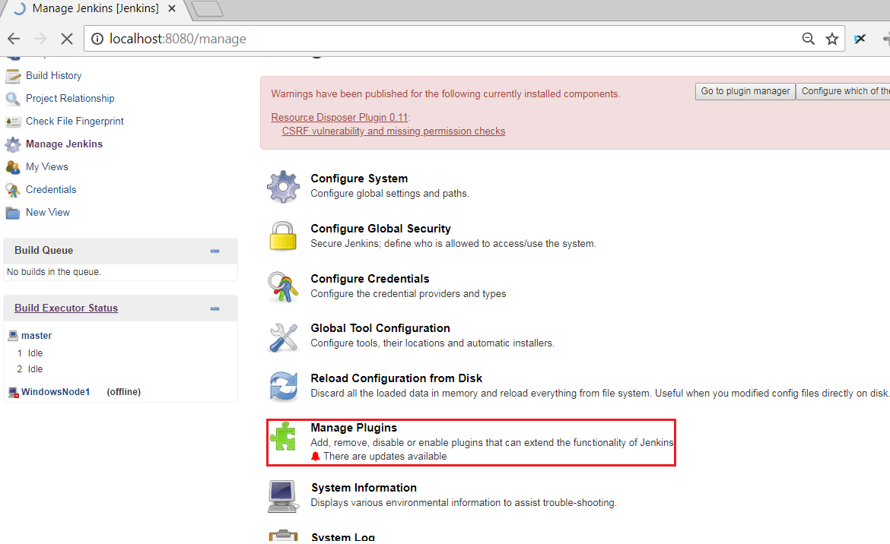Select the Check File Fingerprint sidebar icon
Image resolution: width=890 pixels, height=544 pixels.
[13, 121]
